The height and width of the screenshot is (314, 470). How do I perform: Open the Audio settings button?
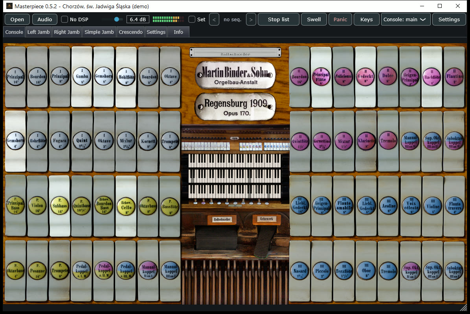(45, 20)
